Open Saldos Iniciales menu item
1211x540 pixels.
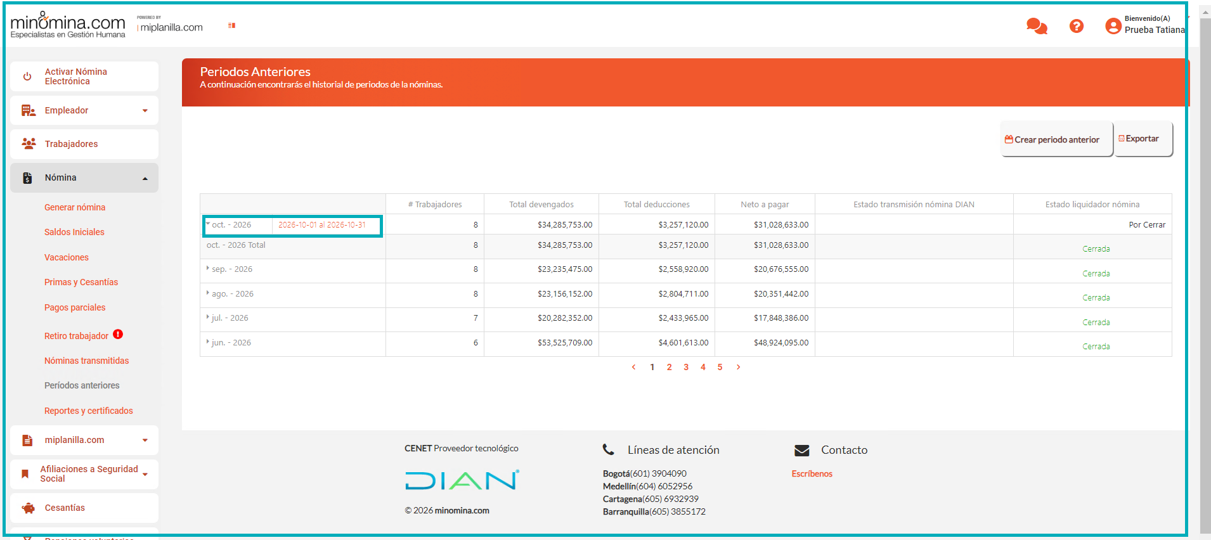74,232
